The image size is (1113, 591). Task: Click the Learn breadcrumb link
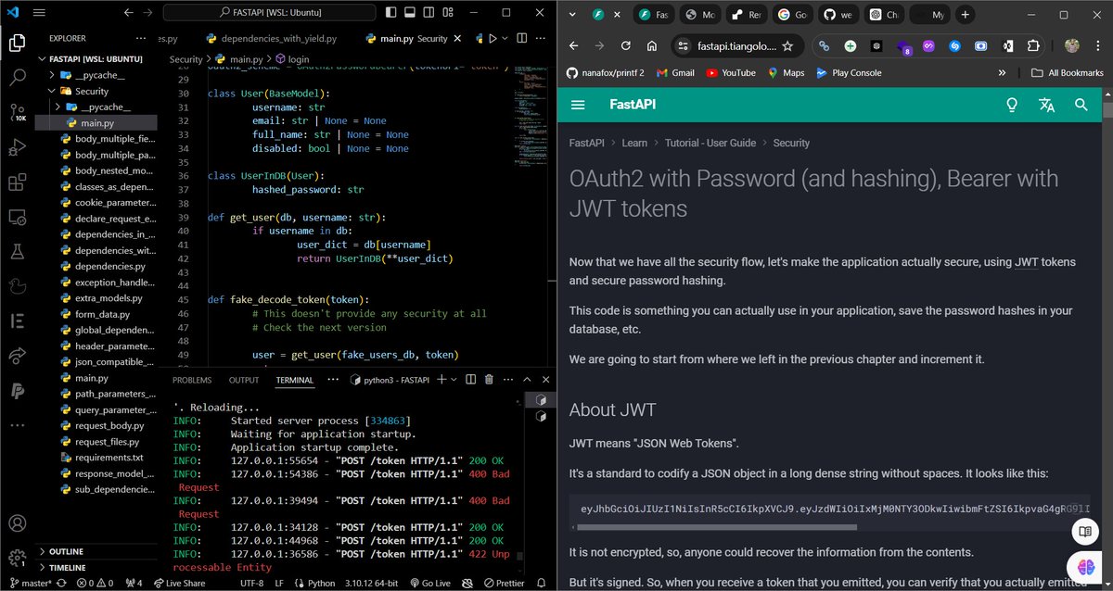pos(634,144)
